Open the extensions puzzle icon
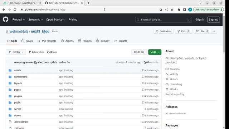 pos(179,10)
